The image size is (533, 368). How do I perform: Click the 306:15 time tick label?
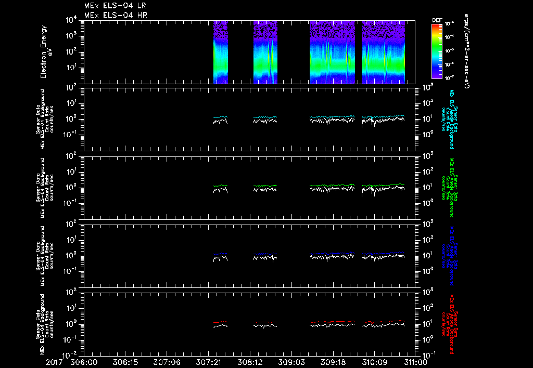(125, 362)
